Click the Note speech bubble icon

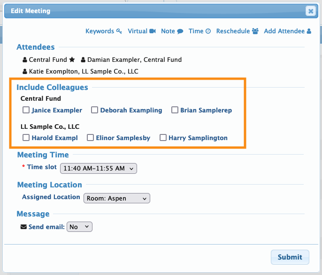coord(180,31)
